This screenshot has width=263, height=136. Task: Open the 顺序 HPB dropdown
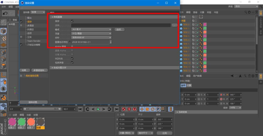coord(235,108)
